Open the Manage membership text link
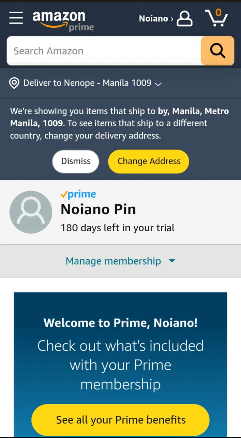Screen dimensions: 241x438 click(x=113, y=261)
